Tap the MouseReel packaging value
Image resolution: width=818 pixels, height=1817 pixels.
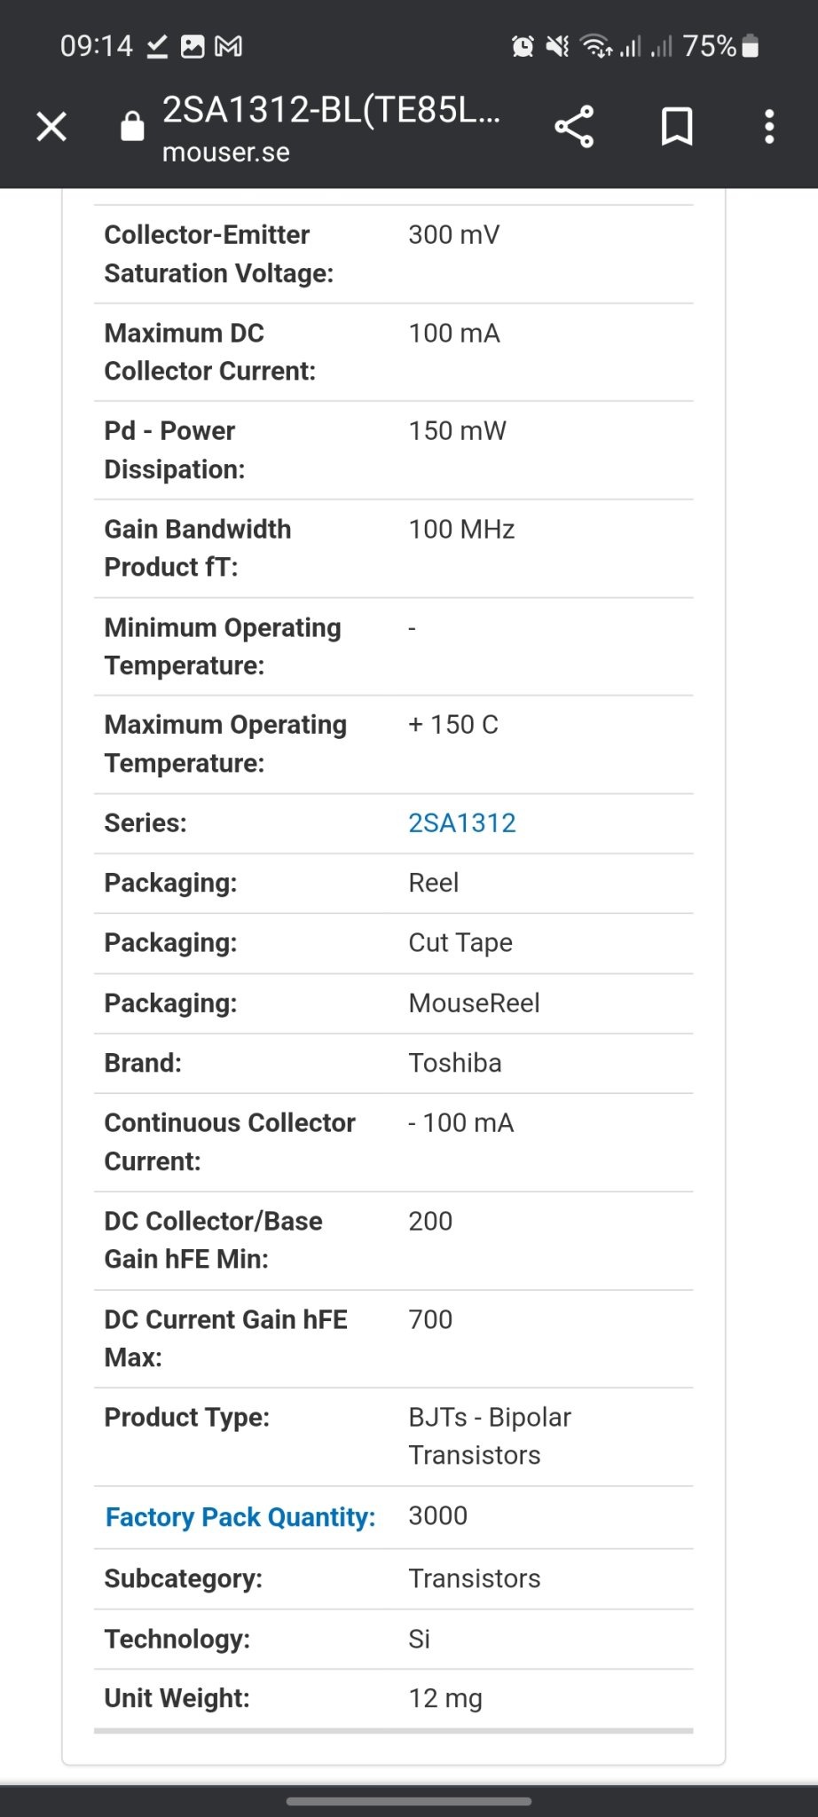[x=474, y=1003]
